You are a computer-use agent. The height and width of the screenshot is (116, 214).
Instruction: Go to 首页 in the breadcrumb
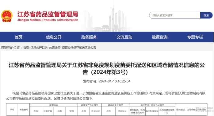tap(26, 48)
